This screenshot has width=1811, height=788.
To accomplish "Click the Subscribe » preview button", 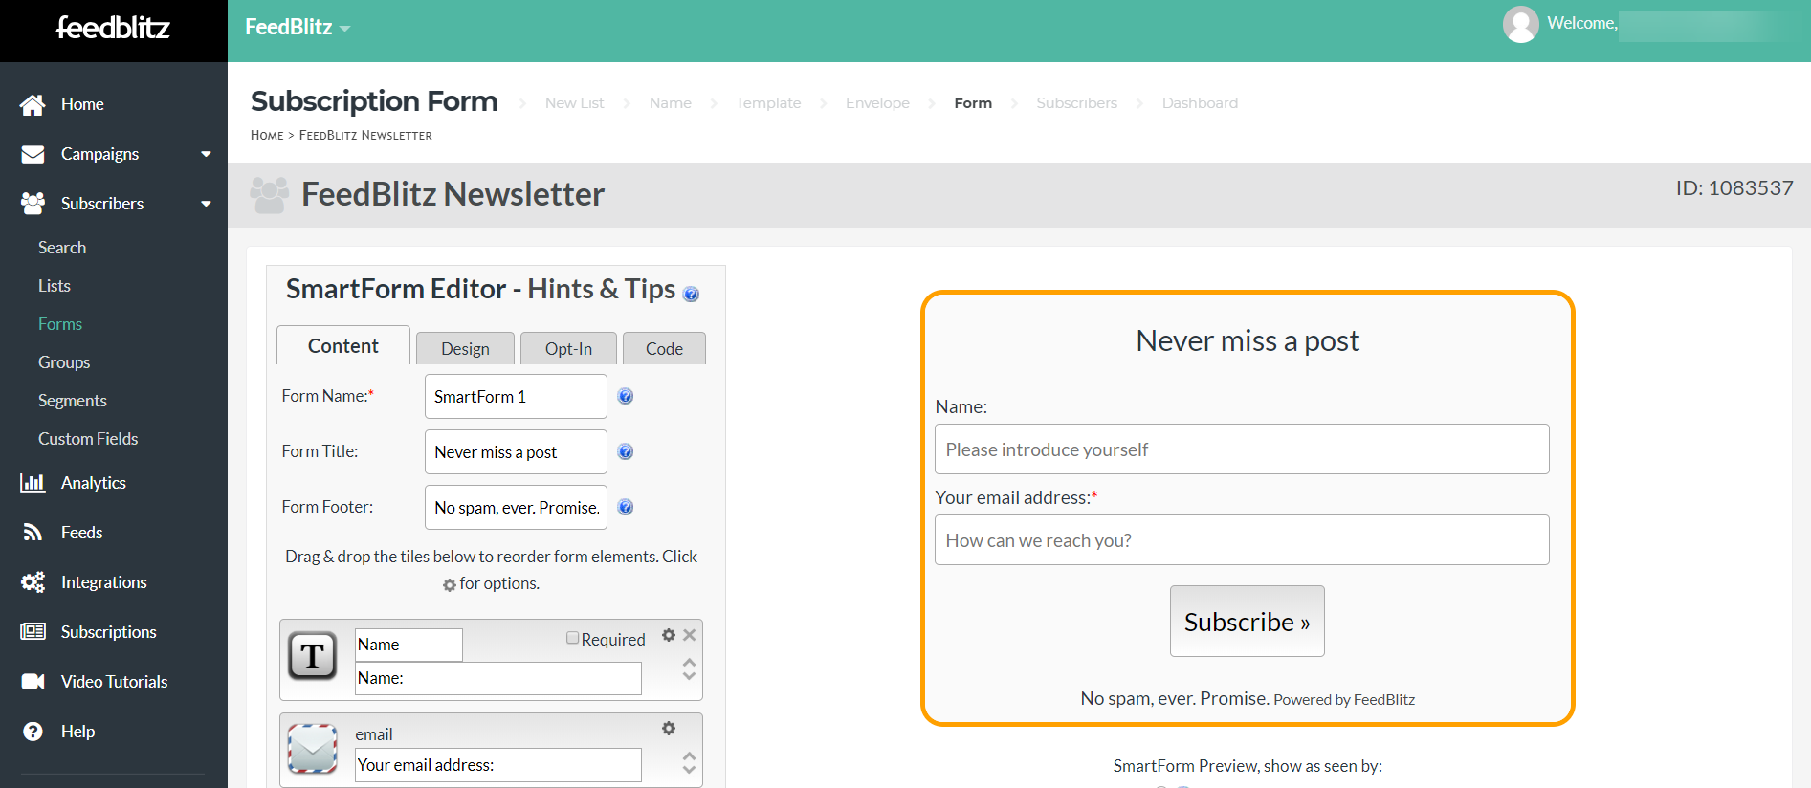I will (x=1248, y=622).
